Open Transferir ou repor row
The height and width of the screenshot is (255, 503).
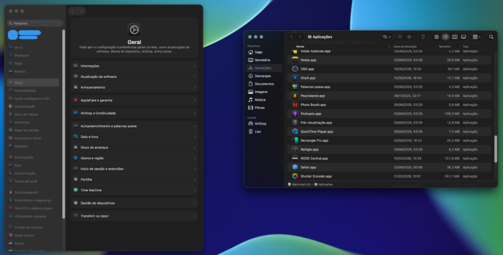coord(135,216)
